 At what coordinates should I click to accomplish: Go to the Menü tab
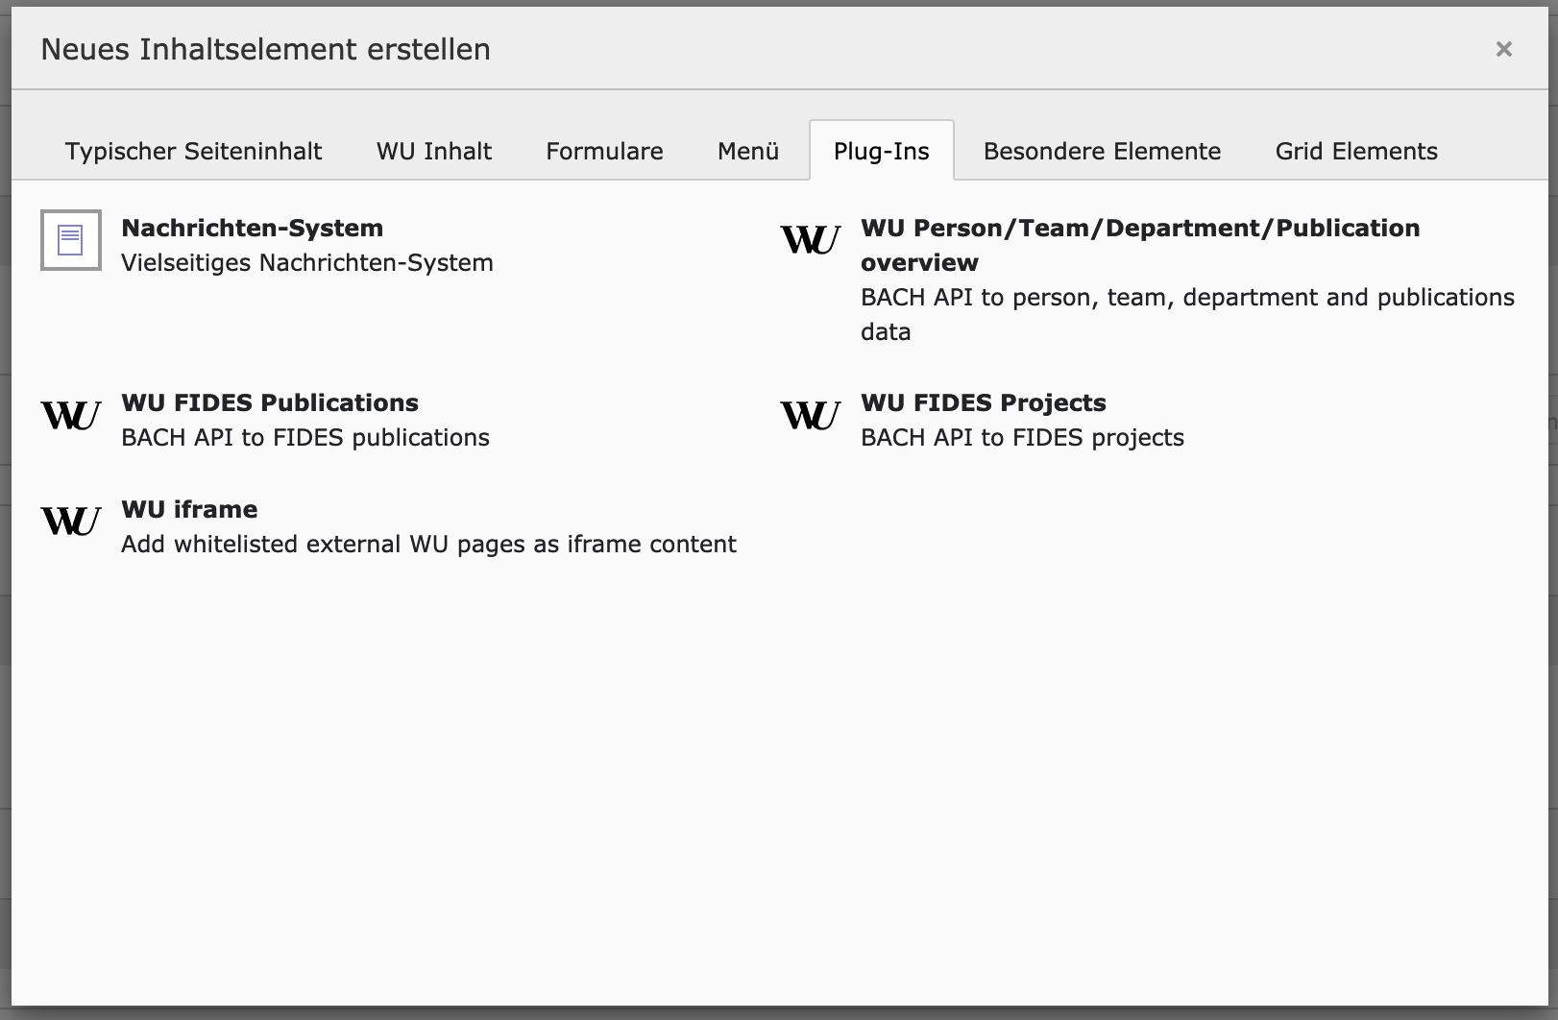coord(748,151)
